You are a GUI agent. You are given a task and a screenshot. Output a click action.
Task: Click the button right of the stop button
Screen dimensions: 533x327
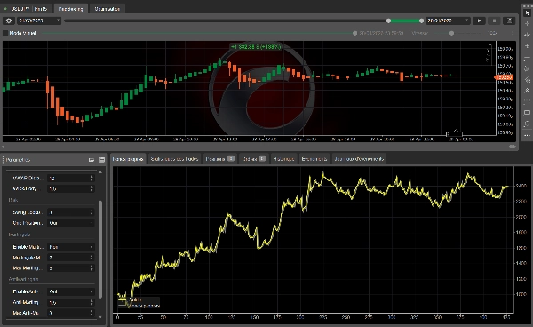[509, 20]
